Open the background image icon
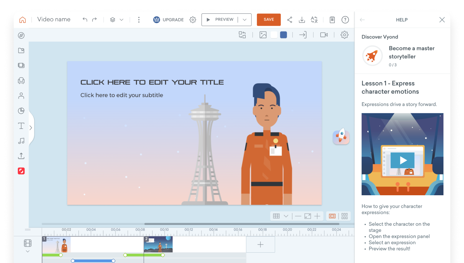The image size is (464, 263). (x=263, y=35)
